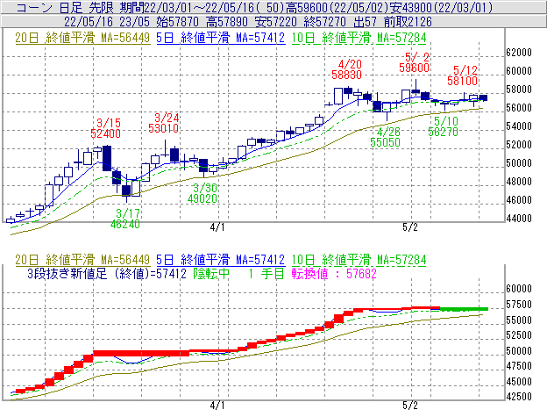The image size is (547, 417).
Task: Click the 5/10 low label 56270
Action: pos(443,132)
